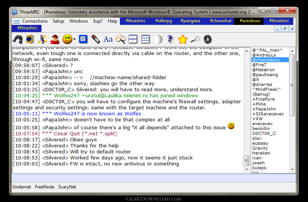Click the chat scrollbar up arrow
The height and width of the screenshot is (202, 308).
247,51
